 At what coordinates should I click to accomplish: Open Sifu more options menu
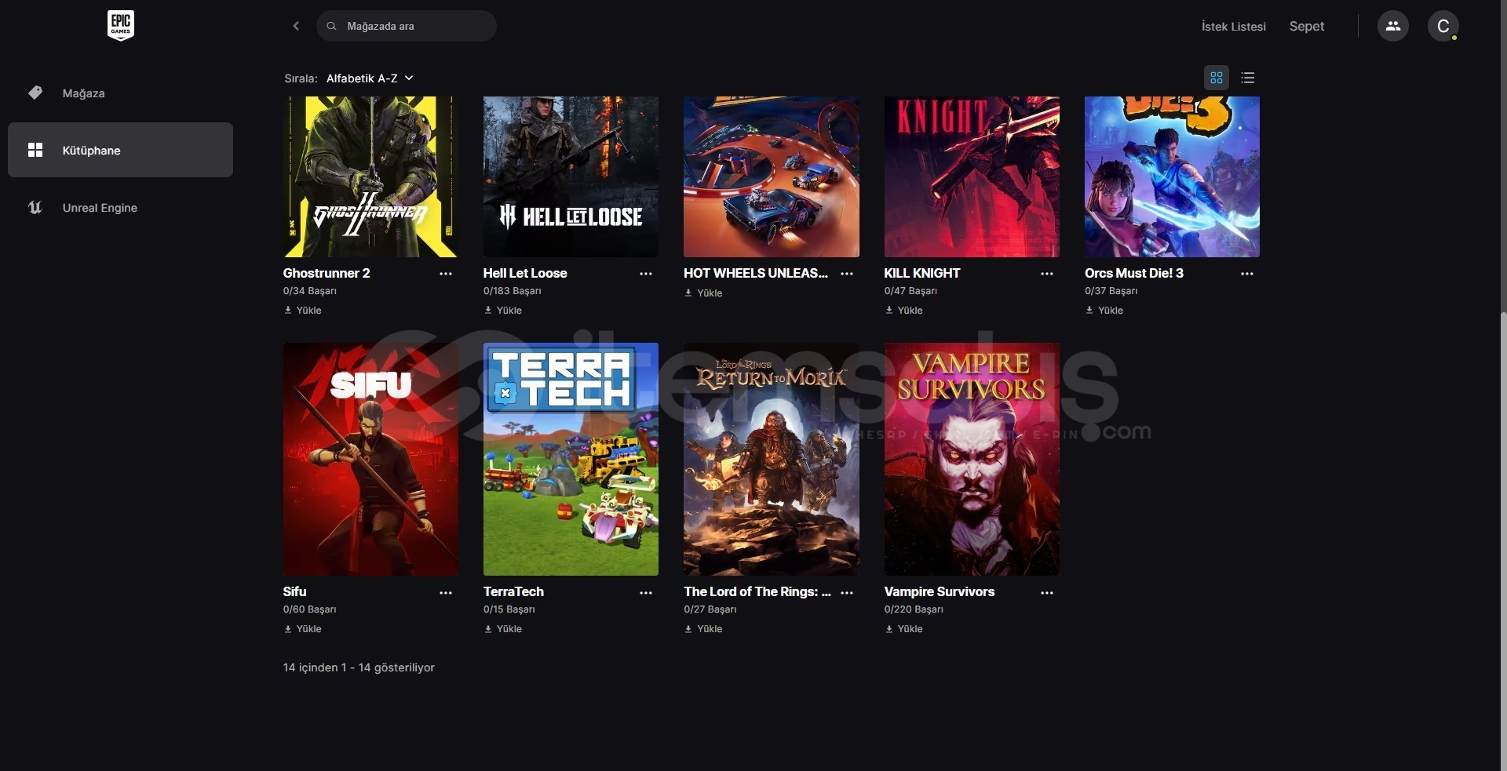click(x=445, y=593)
